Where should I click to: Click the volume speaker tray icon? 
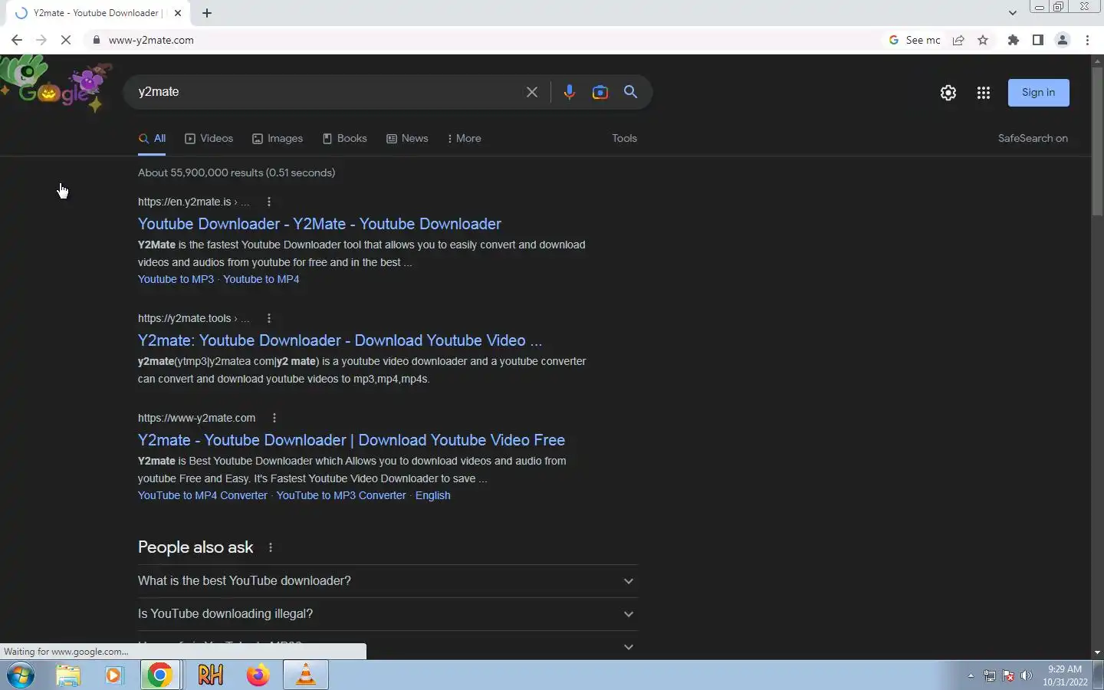click(1027, 675)
